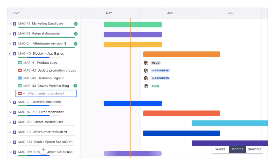Click the purple epic icon for MAC-166
276x167 pixels.
tap(15, 152)
